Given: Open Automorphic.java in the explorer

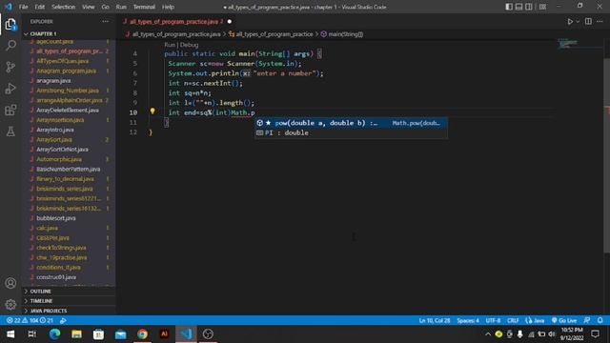Looking at the screenshot, I should tap(59, 159).
